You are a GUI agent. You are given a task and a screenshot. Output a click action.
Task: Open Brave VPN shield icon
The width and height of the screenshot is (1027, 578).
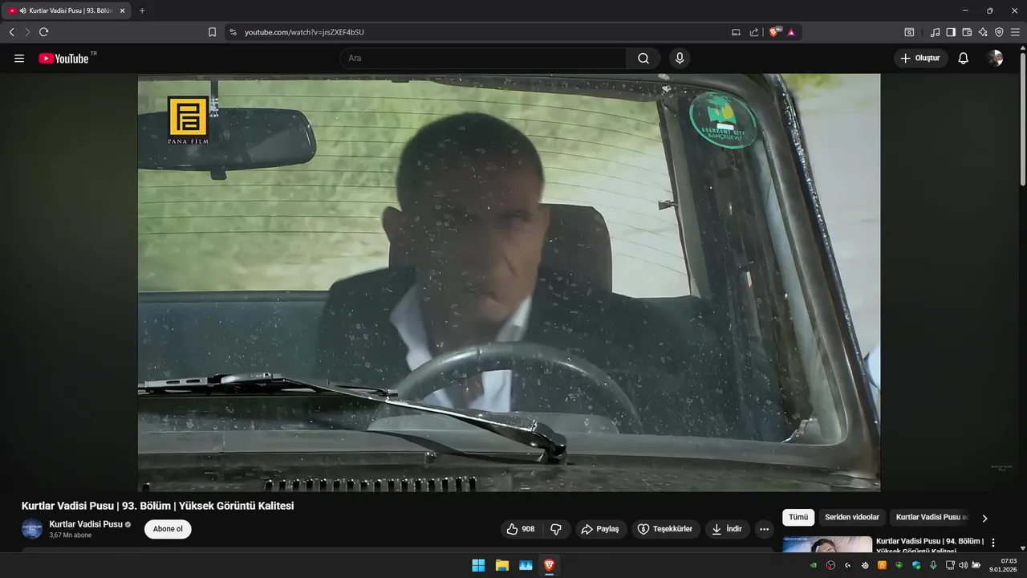click(x=999, y=32)
